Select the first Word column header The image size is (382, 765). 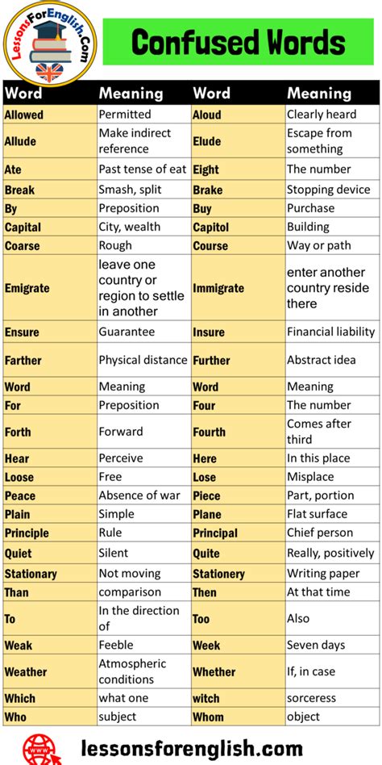point(23,93)
